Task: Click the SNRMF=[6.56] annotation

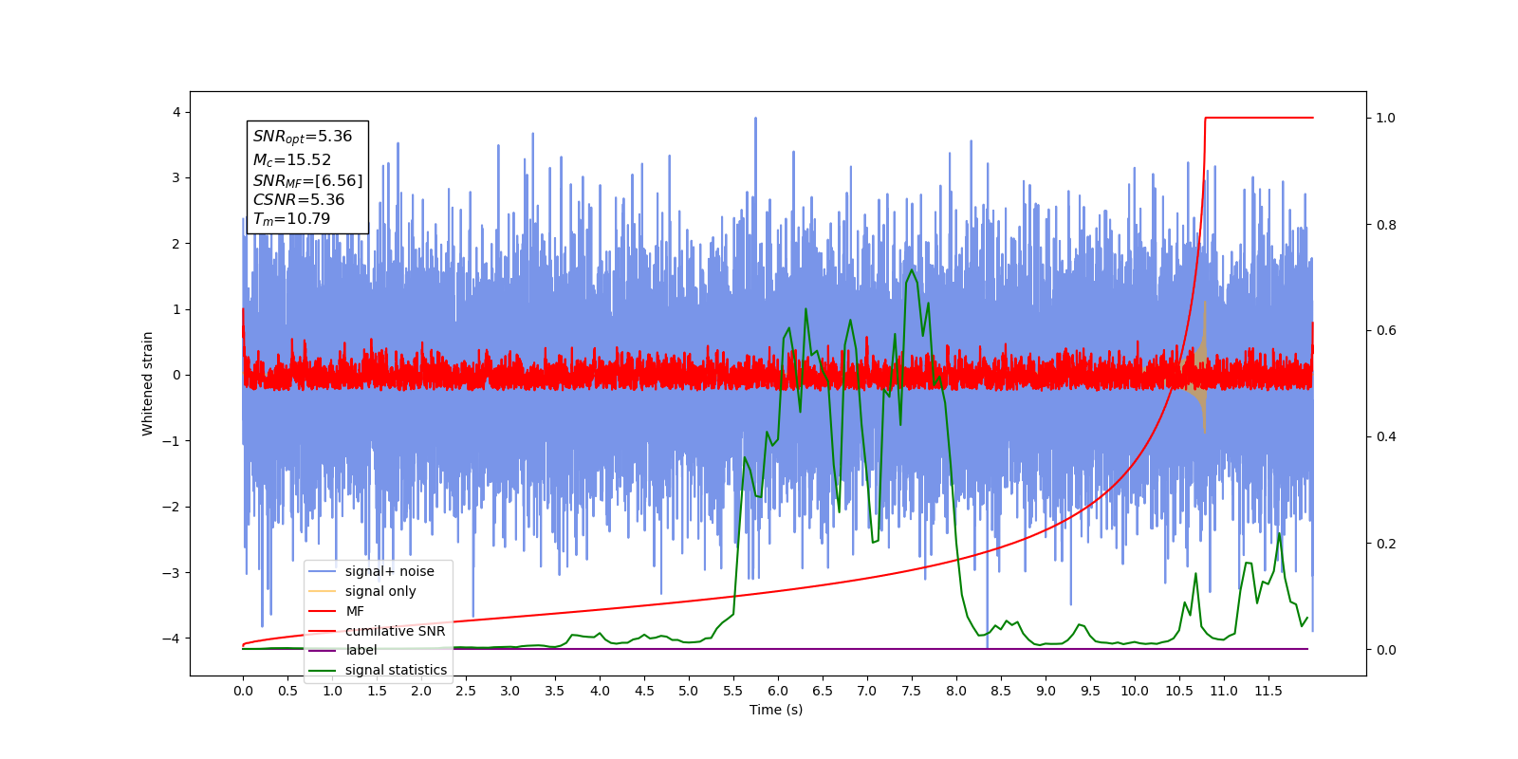Action: point(307,180)
